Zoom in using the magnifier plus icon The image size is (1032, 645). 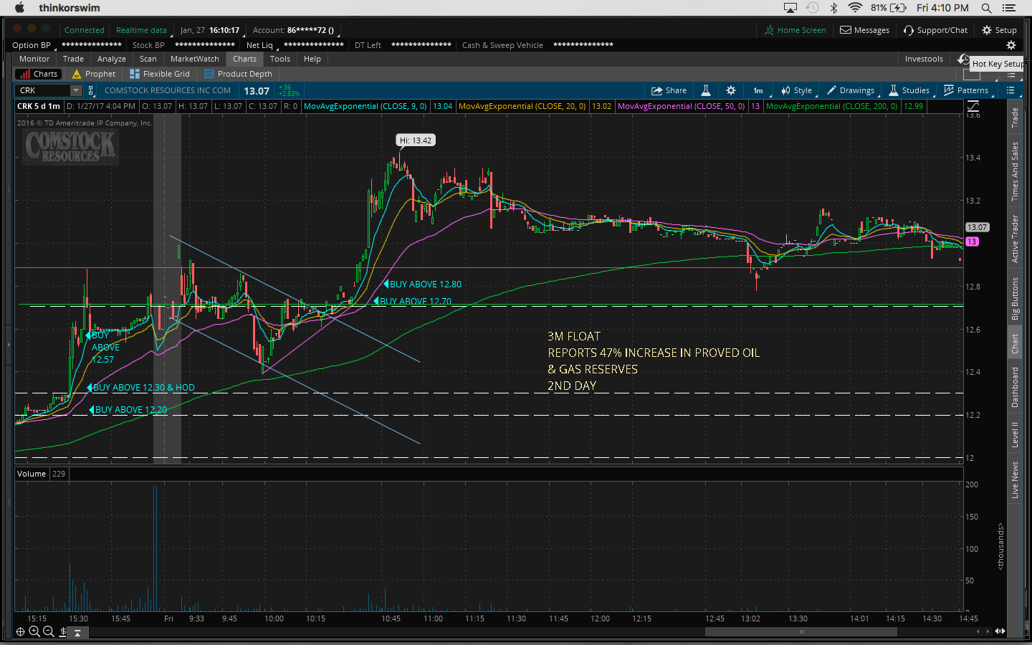point(34,631)
